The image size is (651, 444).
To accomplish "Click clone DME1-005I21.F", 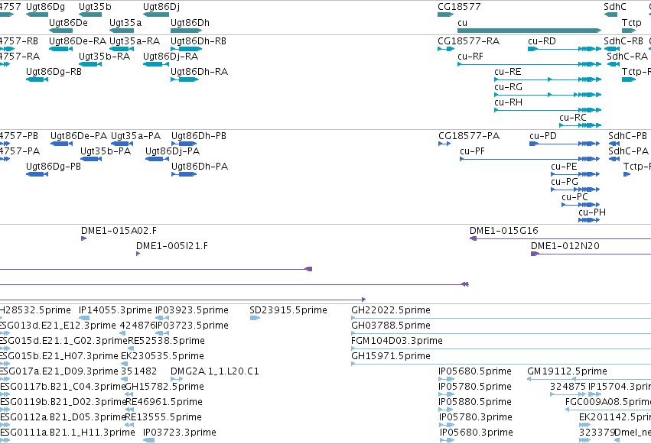I will point(138,254).
